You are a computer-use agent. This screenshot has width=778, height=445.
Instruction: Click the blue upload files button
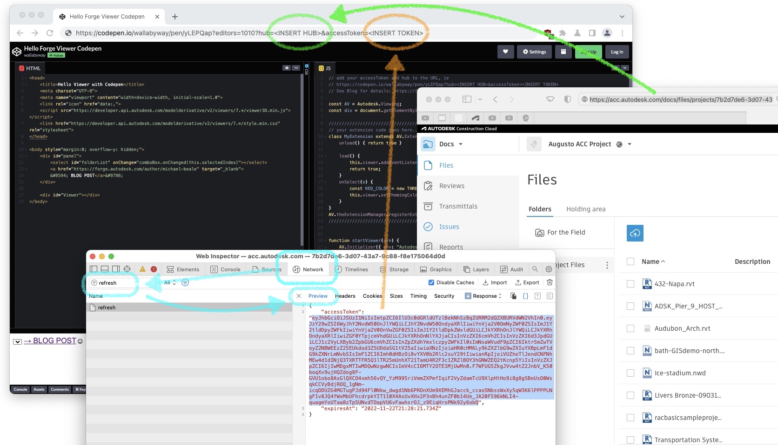(x=635, y=233)
